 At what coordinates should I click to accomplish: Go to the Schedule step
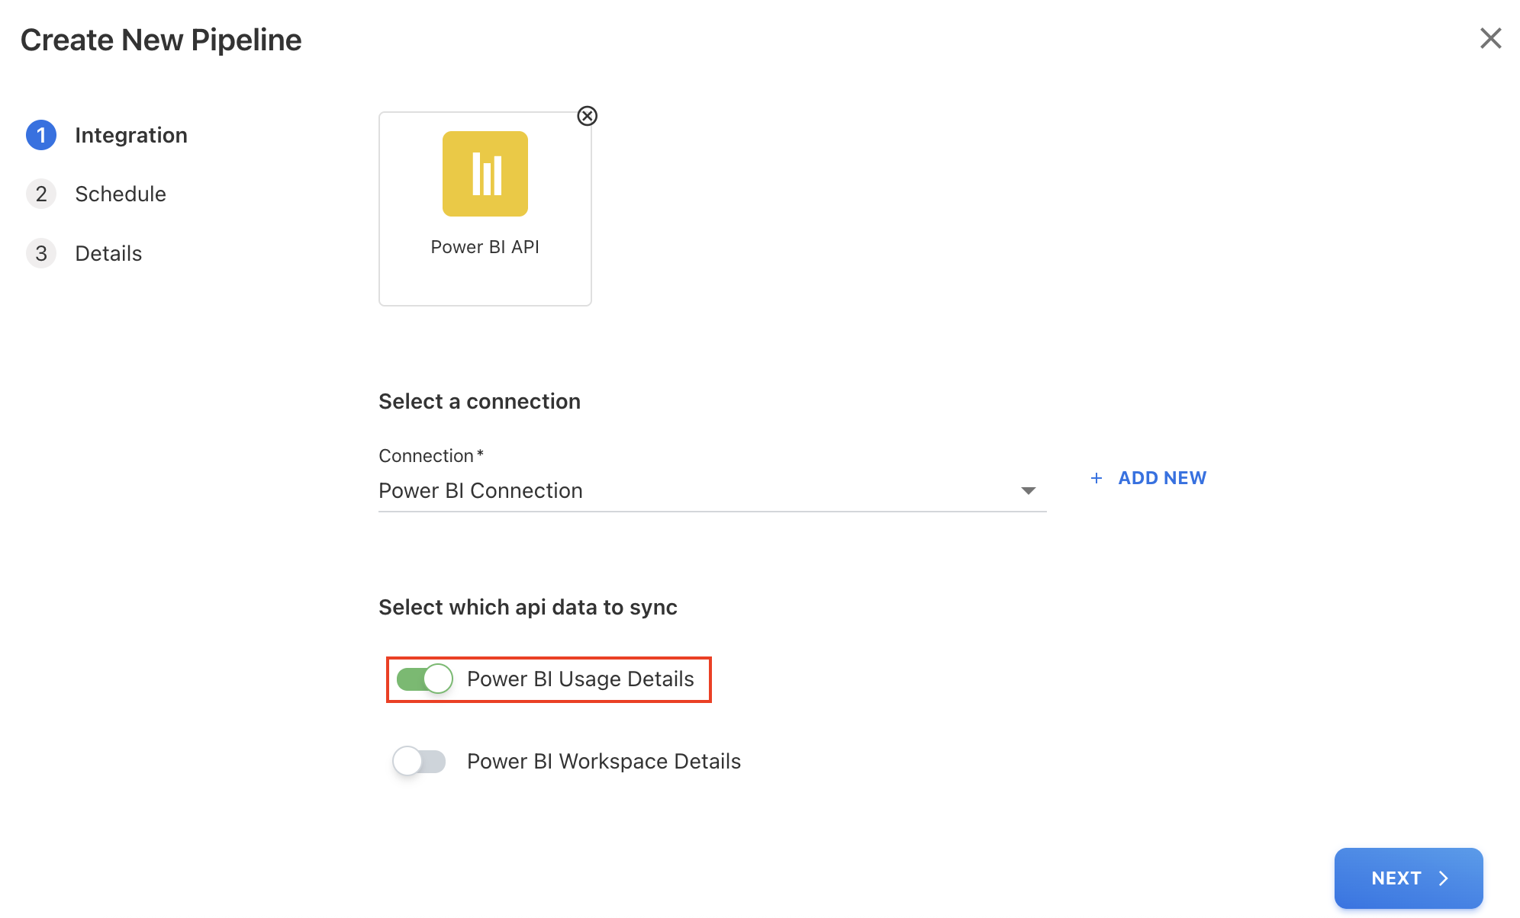coord(121,194)
